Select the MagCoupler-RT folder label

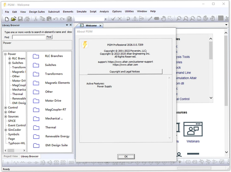coord(56,110)
